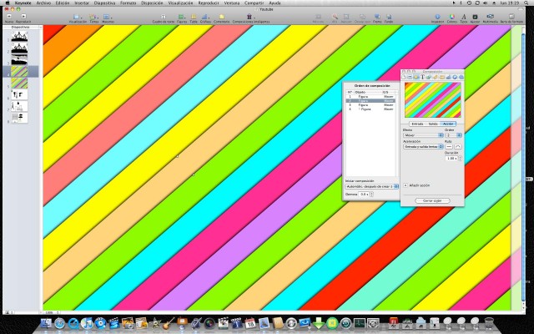Open the Colores color picker
Image resolution: width=534 pixels, height=334 pixels.
(452, 17)
